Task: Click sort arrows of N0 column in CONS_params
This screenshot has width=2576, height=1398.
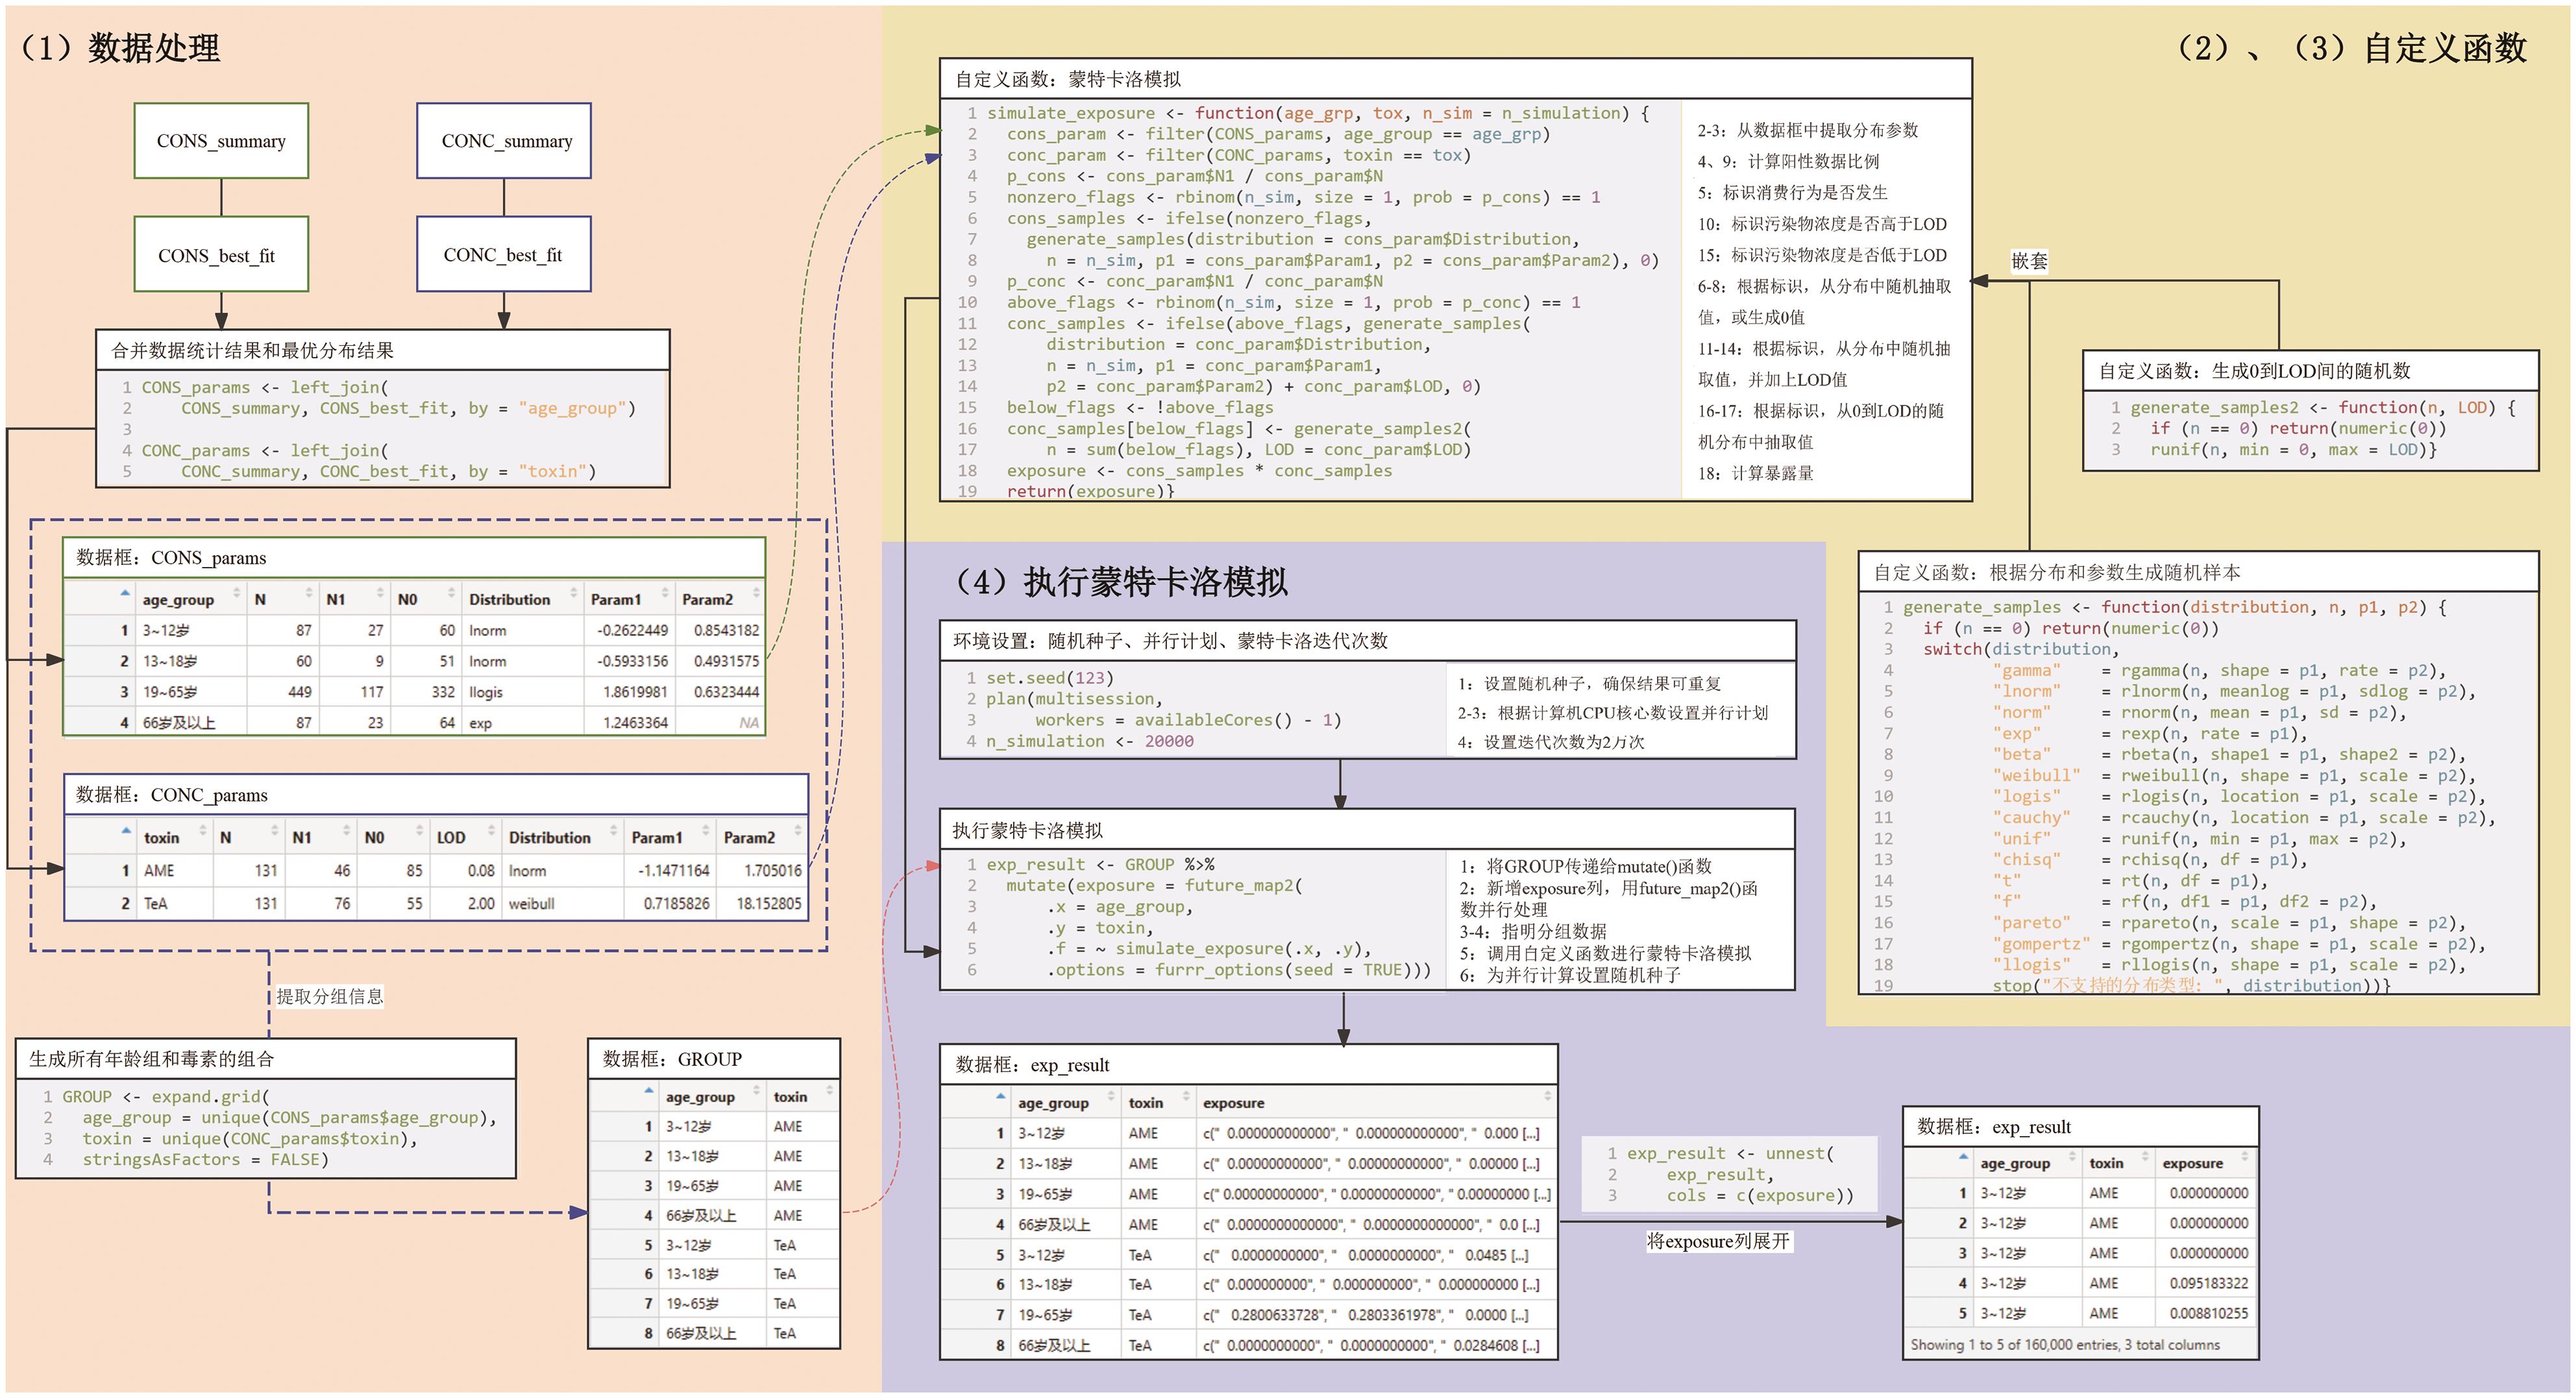Action: pos(452,594)
